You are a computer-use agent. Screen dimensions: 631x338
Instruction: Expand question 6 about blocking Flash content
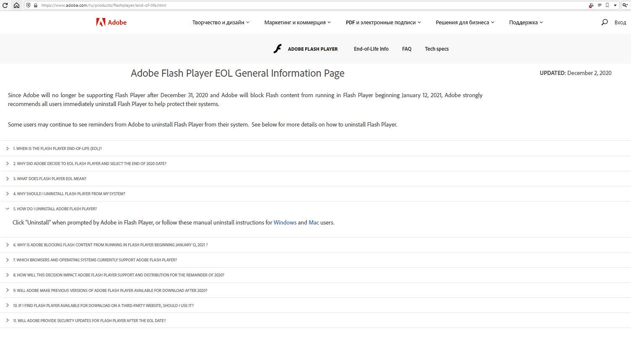pyautogui.click(x=315, y=245)
